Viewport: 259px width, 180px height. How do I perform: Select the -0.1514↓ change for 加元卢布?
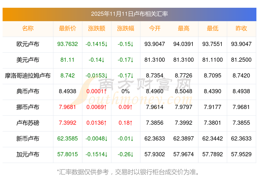pos(97,154)
